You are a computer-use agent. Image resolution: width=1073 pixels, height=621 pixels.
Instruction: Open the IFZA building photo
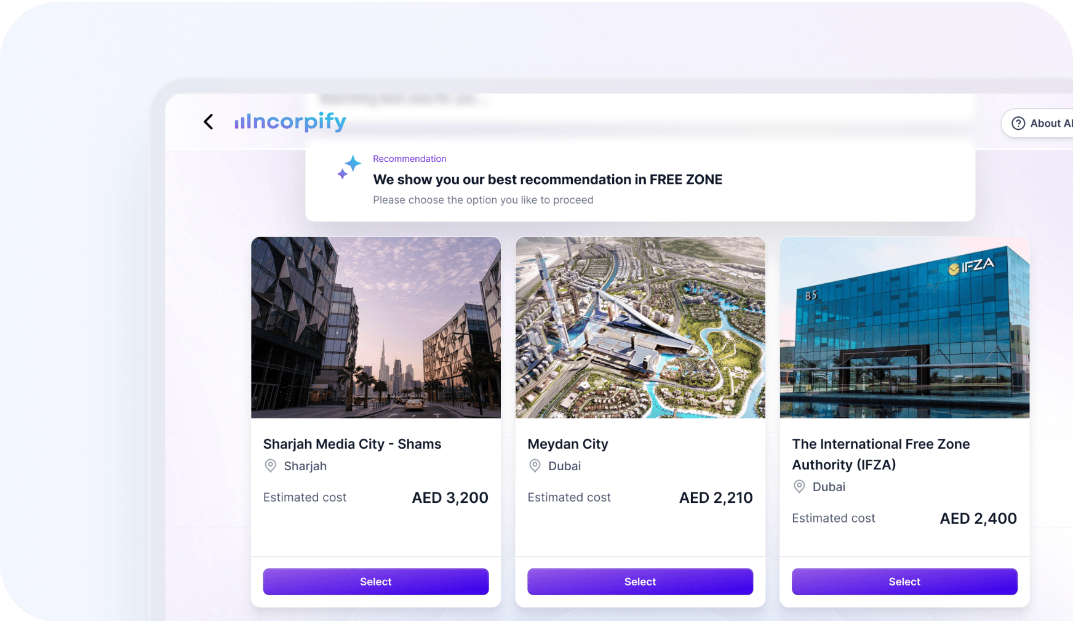904,327
